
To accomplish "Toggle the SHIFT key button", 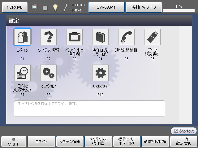I will click(14, 142).
